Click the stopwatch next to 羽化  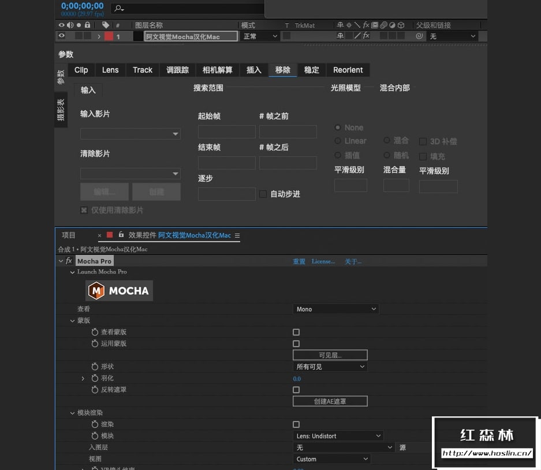[95, 378]
